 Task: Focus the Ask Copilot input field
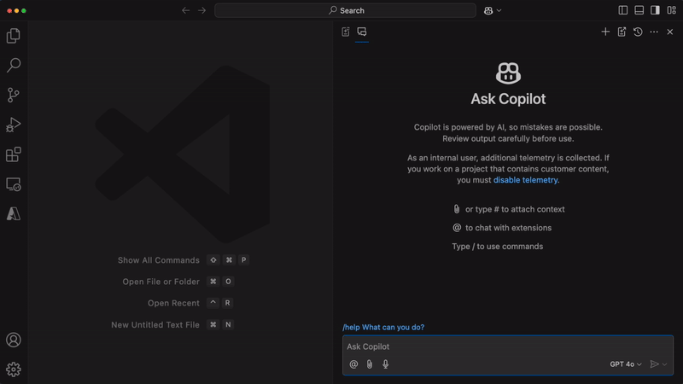507,346
